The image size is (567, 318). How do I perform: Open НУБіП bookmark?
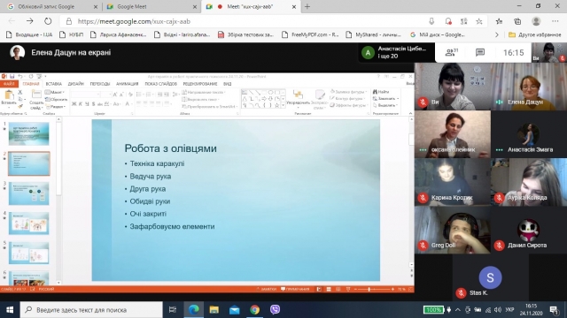tap(72, 34)
